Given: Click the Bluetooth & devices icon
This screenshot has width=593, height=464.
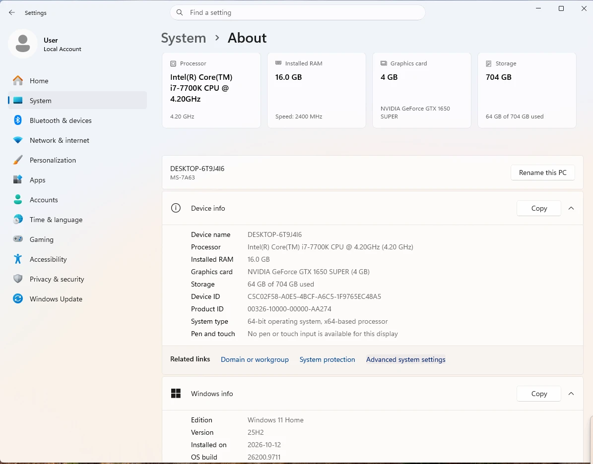Looking at the screenshot, I should coord(18,120).
